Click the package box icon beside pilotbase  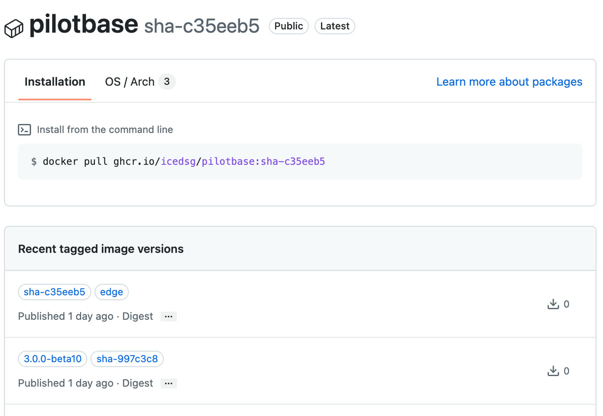click(14, 29)
